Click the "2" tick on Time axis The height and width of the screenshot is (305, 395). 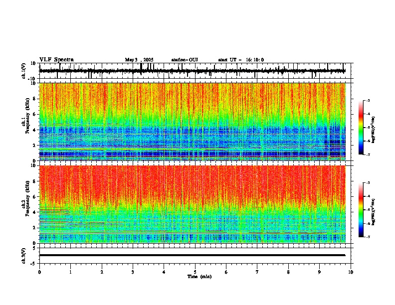coord(102,272)
